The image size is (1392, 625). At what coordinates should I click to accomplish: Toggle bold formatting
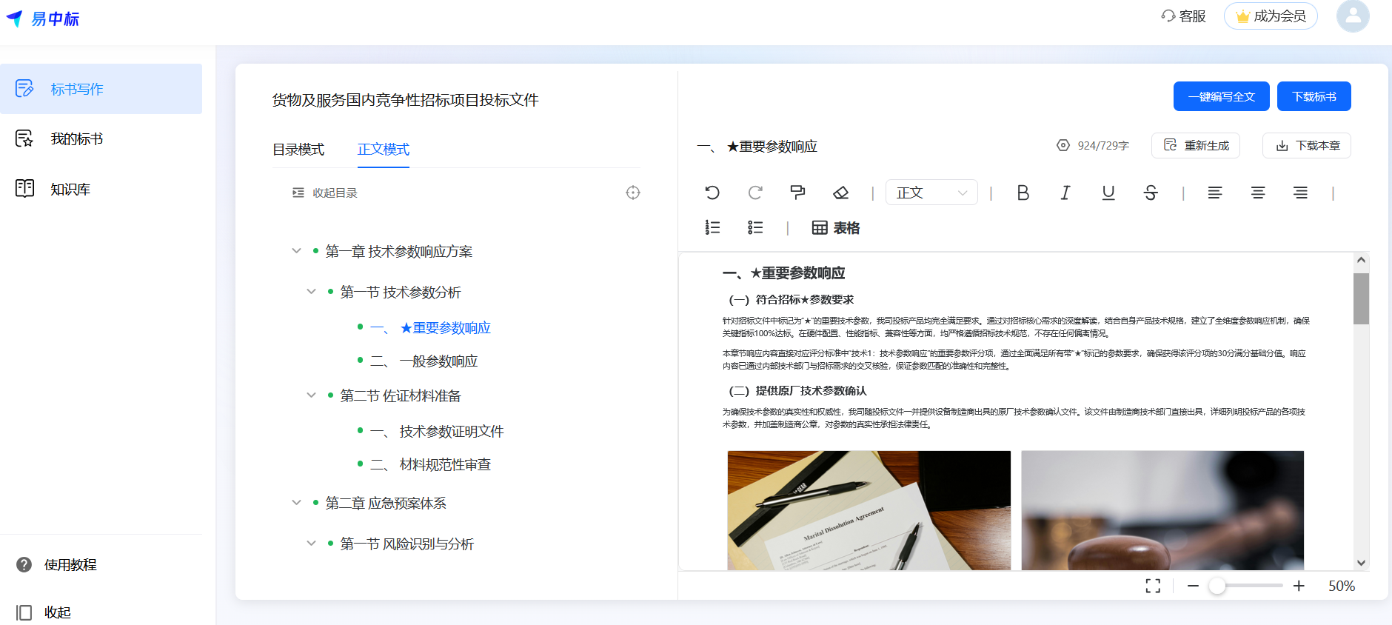point(1023,193)
